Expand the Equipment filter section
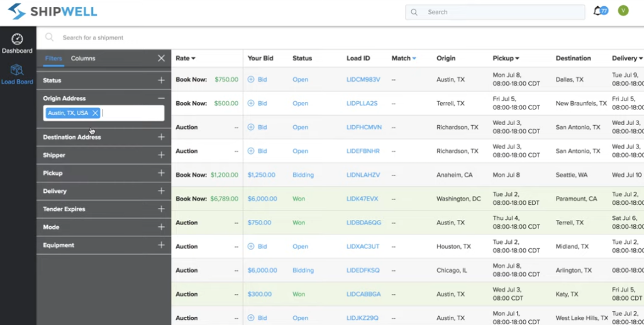 (161, 245)
